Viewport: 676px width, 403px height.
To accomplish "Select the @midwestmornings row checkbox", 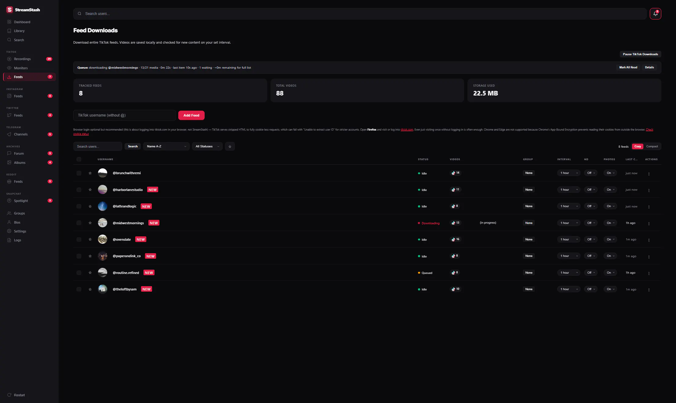I will (79, 223).
